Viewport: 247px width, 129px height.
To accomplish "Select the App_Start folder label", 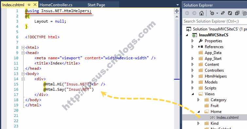I will pyautogui.click(x=213, y=59).
